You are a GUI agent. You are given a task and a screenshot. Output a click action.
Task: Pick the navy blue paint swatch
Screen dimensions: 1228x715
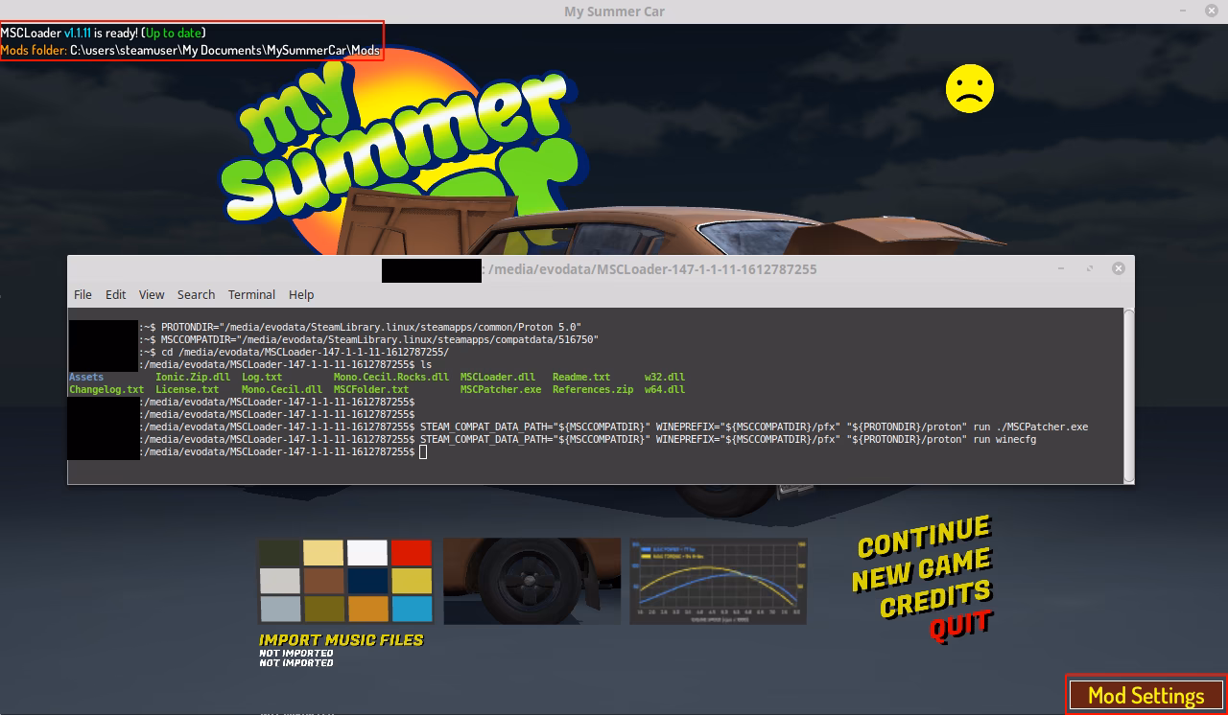click(x=367, y=581)
